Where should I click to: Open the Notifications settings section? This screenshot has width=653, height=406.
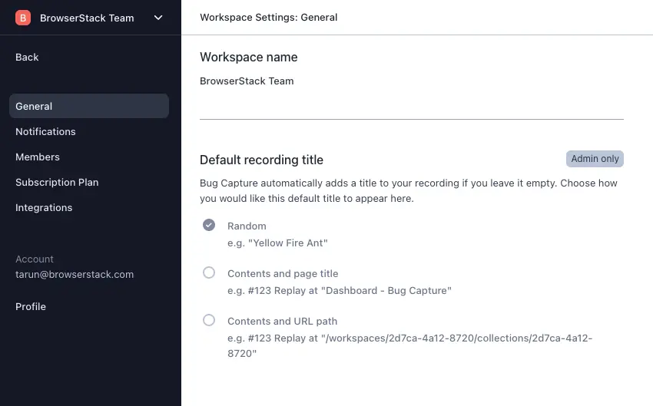point(45,131)
